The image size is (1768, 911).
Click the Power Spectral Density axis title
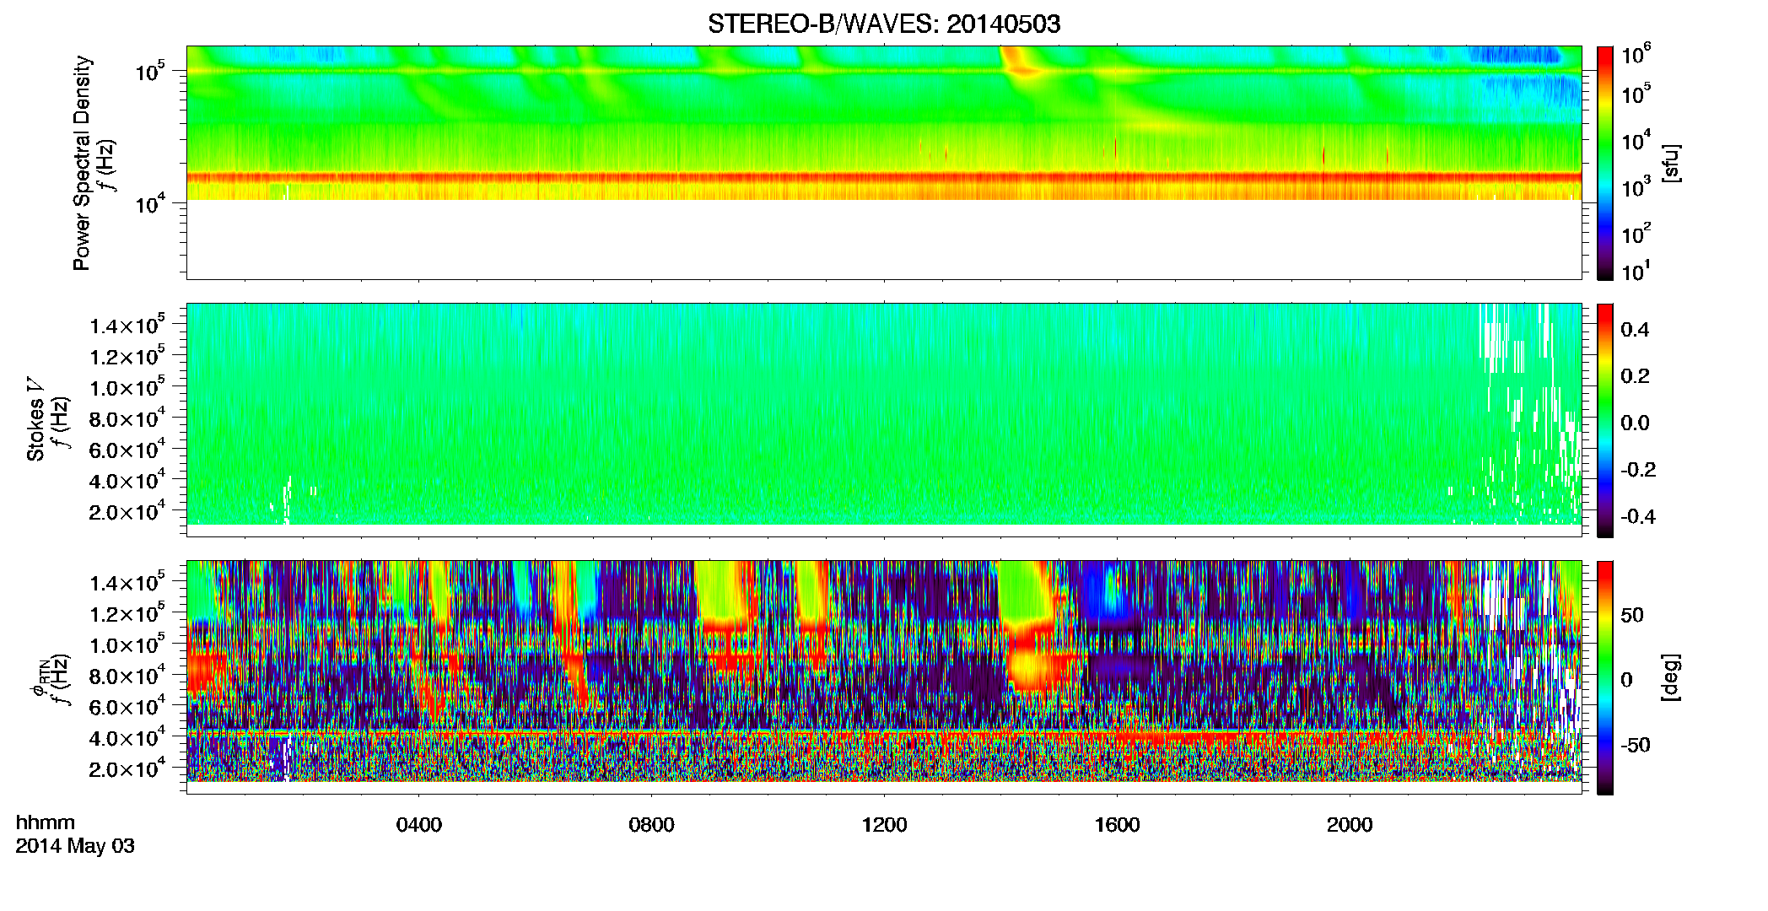click(x=82, y=163)
